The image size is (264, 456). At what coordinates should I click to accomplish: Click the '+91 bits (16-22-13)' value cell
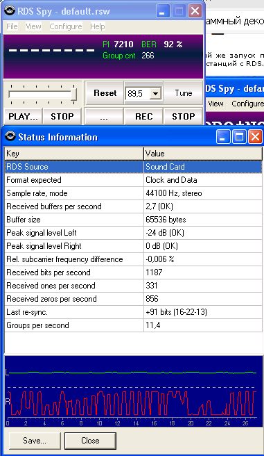click(x=203, y=312)
